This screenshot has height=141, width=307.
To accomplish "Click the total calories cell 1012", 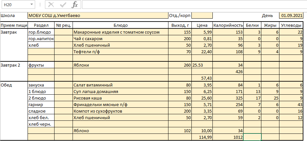I will point(228,137).
